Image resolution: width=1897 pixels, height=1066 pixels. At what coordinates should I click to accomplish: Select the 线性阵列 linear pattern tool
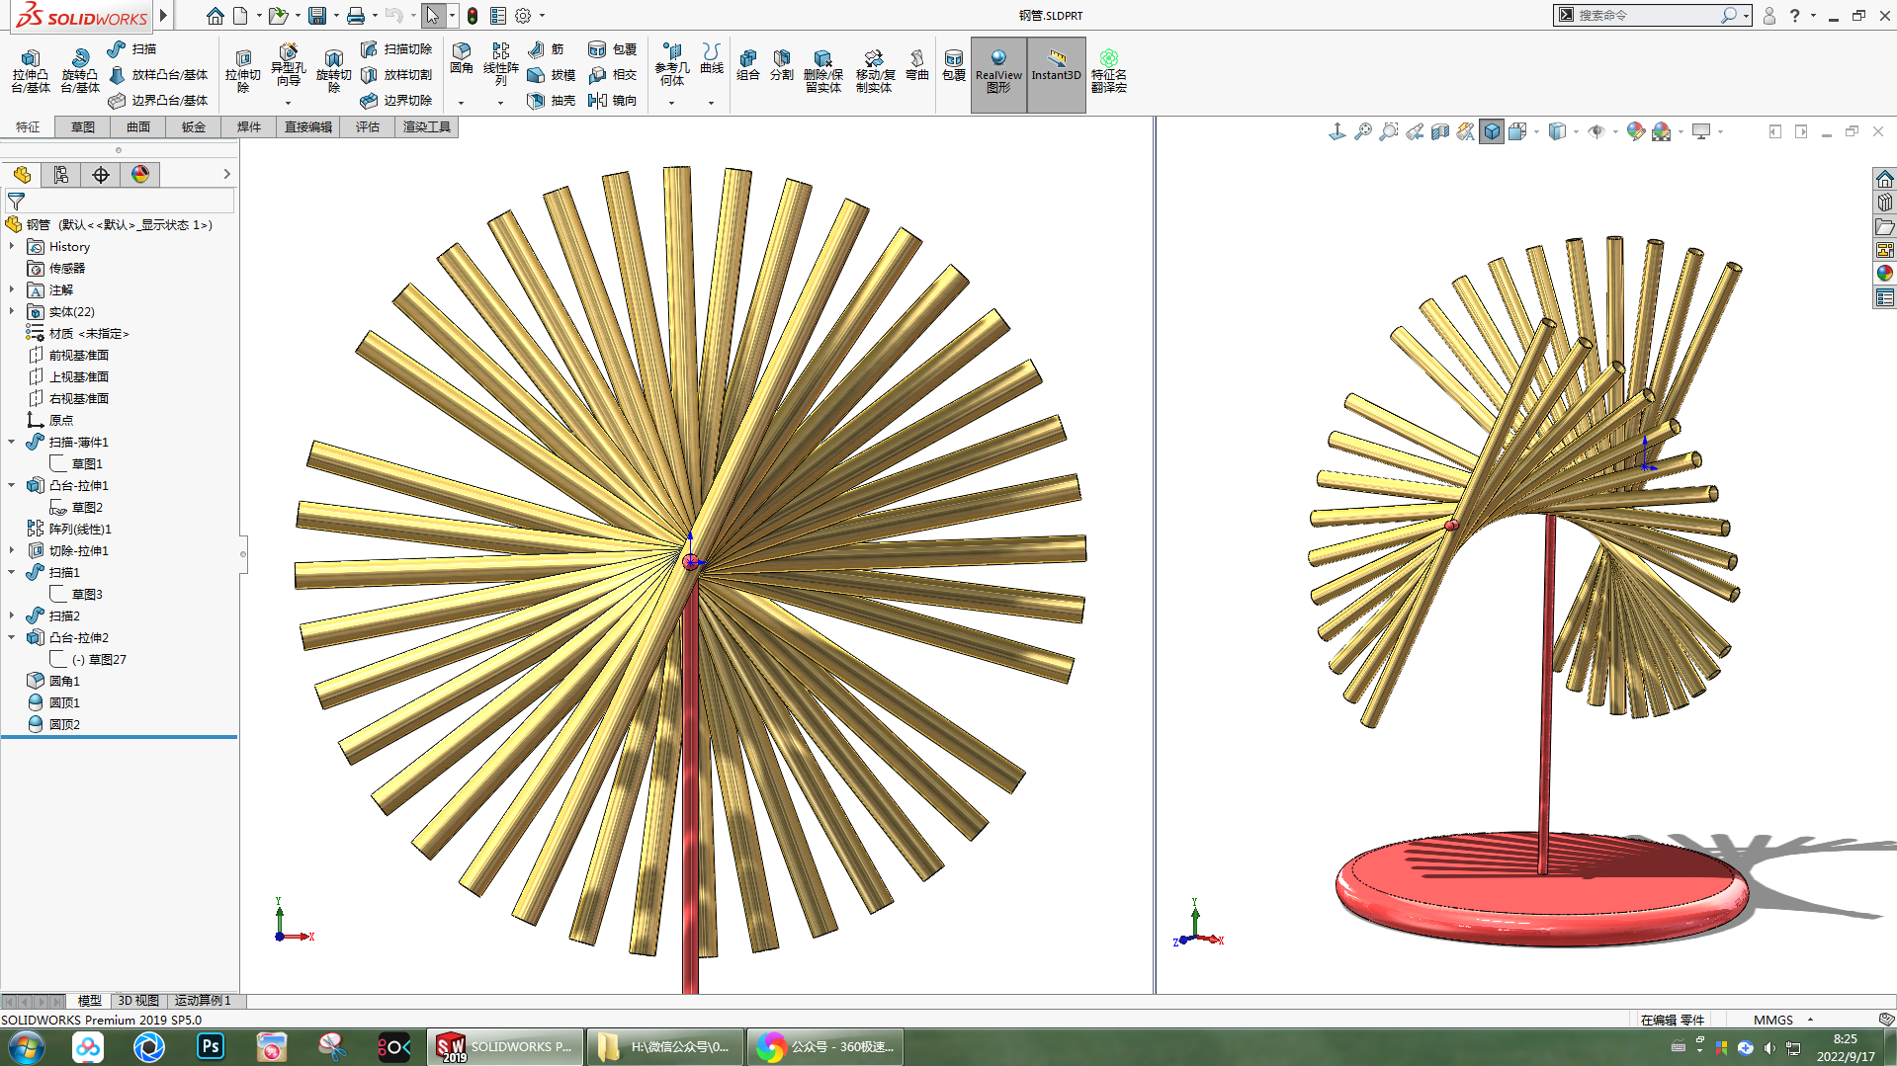coord(501,65)
